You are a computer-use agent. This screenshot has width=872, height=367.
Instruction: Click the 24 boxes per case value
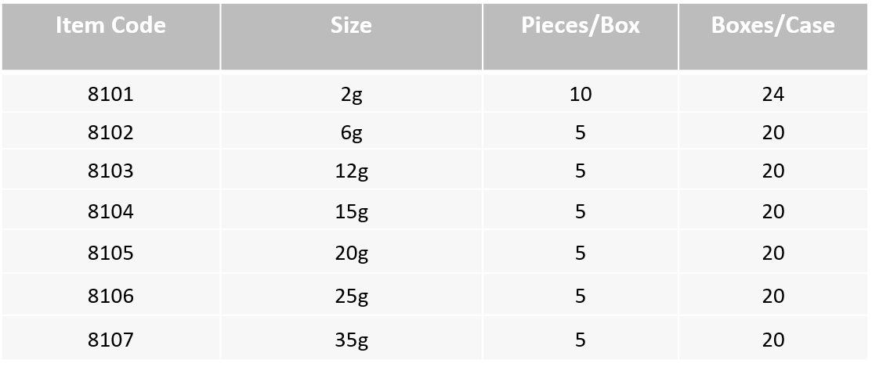pos(773,94)
